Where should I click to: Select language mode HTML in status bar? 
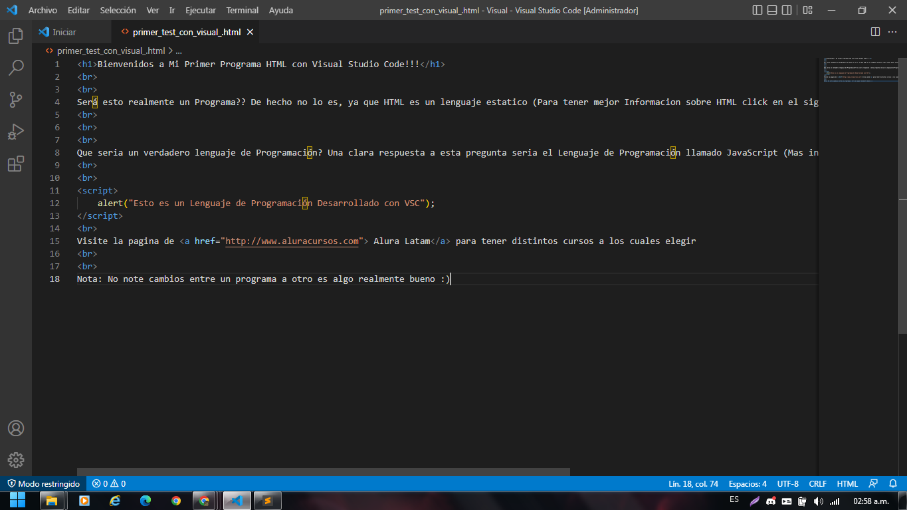point(847,483)
